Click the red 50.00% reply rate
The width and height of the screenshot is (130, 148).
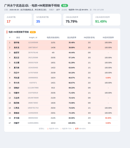click(x=108, y=118)
